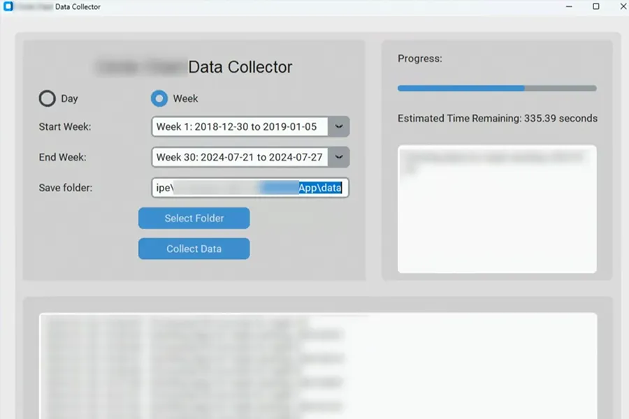Click the unfilled gray part of progress bar

point(561,88)
